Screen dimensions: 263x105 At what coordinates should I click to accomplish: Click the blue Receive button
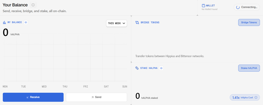pyautogui.click(x=33, y=97)
